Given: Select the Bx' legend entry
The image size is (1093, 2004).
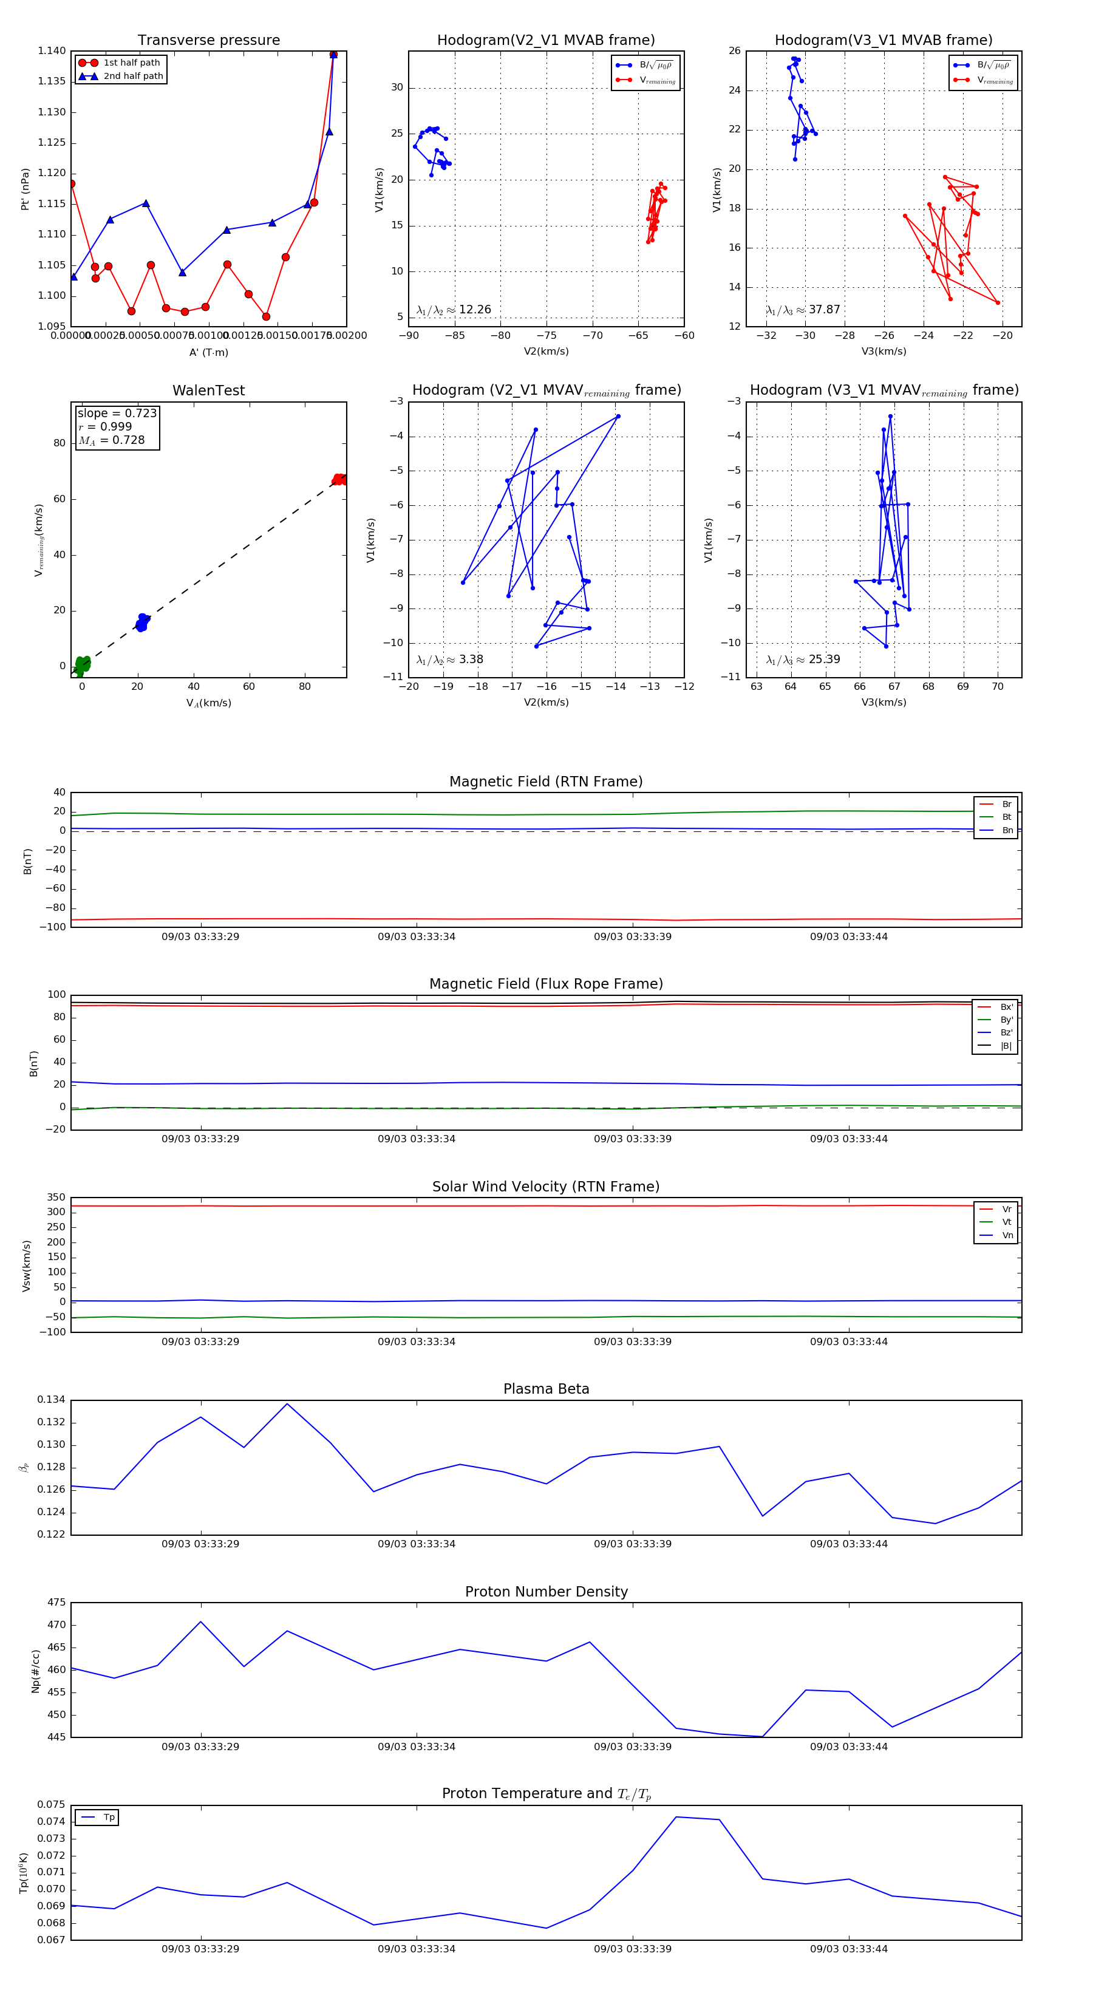Looking at the screenshot, I should tap(995, 1007).
